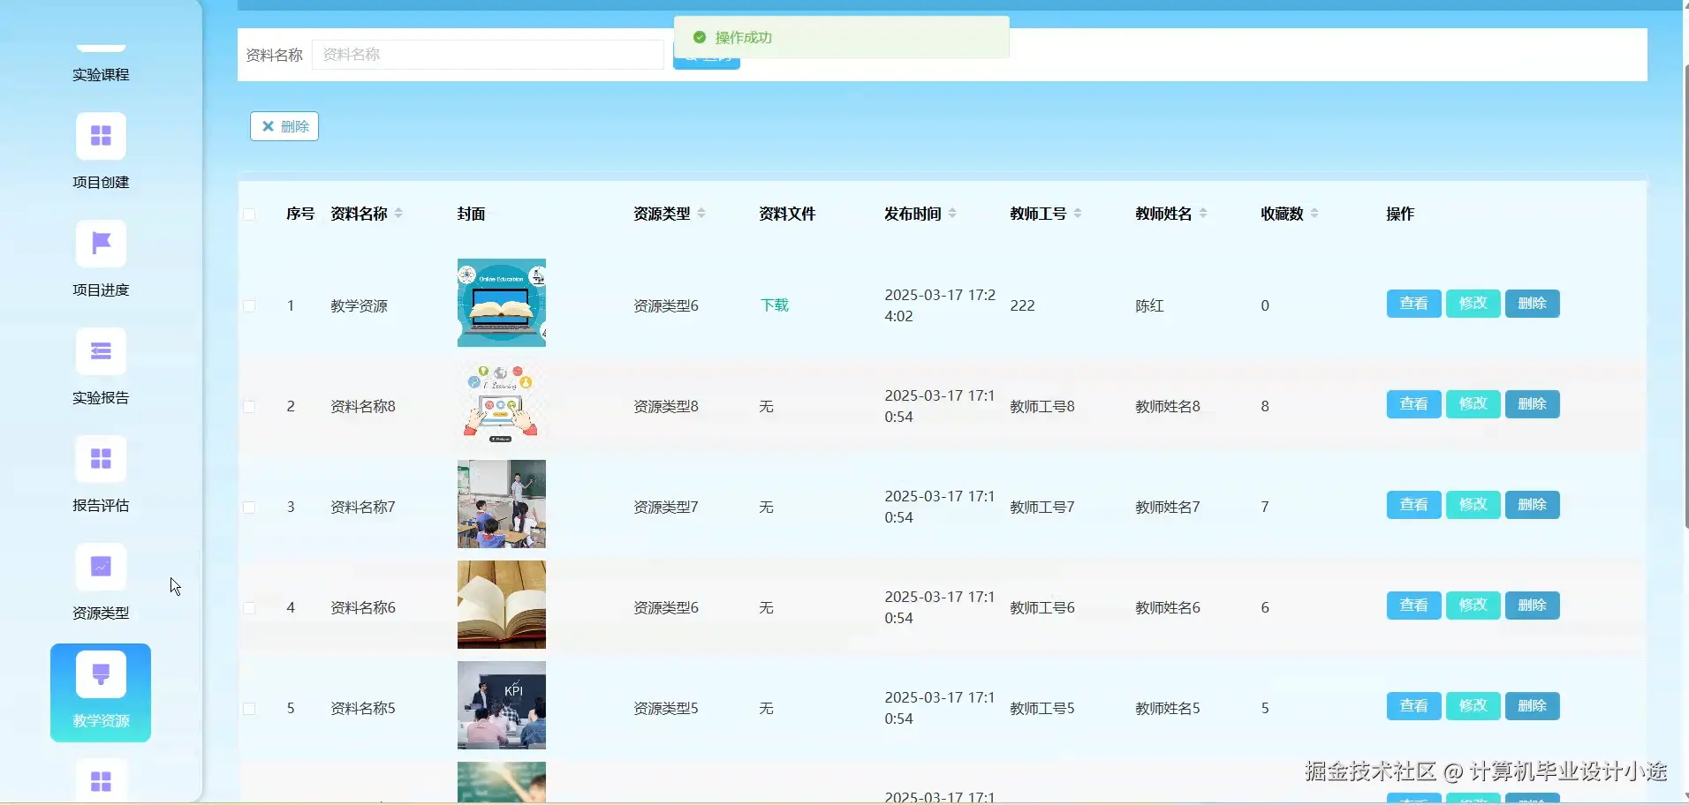
Task: Open the 项目进度 section icon
Action: tap(100, 243)
